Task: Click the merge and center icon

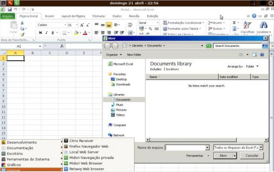Action: (130, 32)
